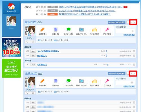Viewport: 141px width, 112px height.
Task: Click 編集 button for the 2013-12-26 14:45 article
Action: pos(33,103)
